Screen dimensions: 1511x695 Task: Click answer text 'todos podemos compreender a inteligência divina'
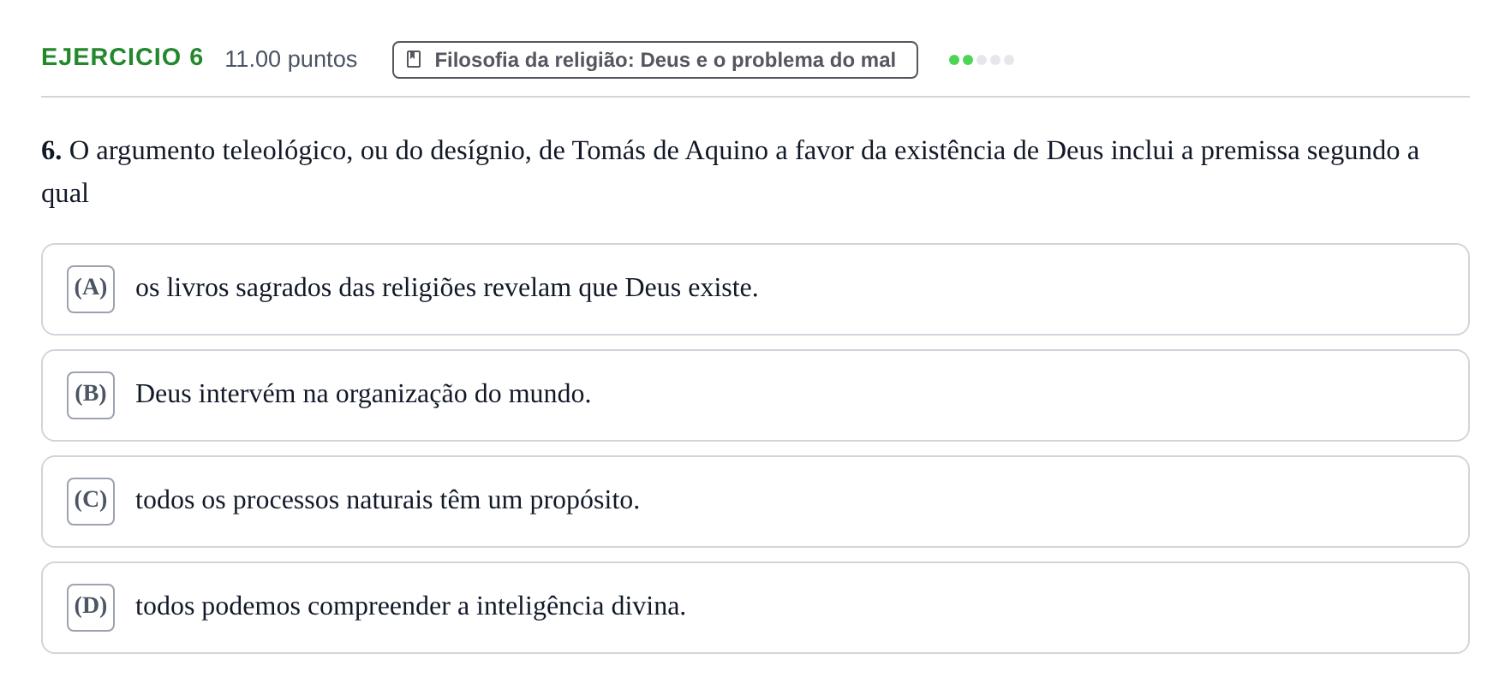(410, 606)
